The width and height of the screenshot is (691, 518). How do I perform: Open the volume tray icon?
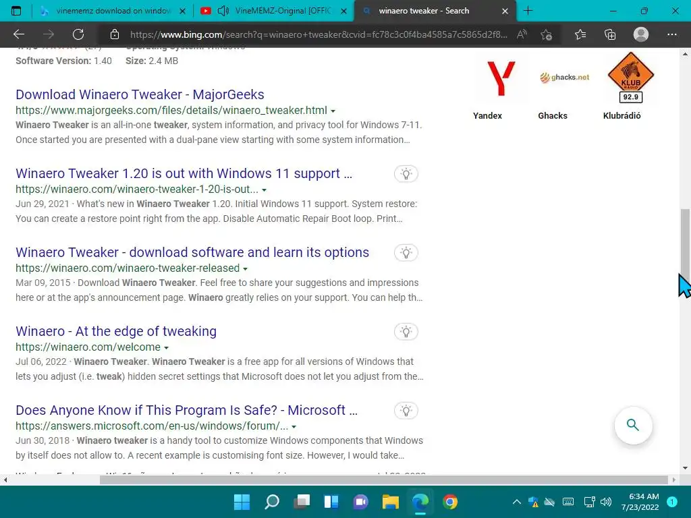[607, 502]
